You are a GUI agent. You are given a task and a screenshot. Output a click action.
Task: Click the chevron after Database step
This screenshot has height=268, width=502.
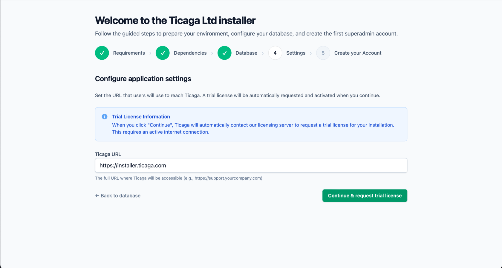[x=263, y=53]
